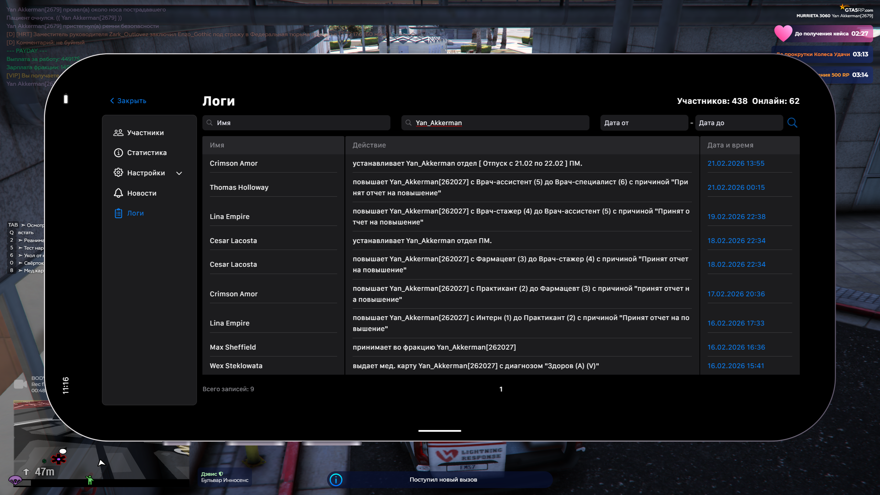This screenshot has width=880, height=495.
Task: Switch to the Новости section
Action: (142, 193)
